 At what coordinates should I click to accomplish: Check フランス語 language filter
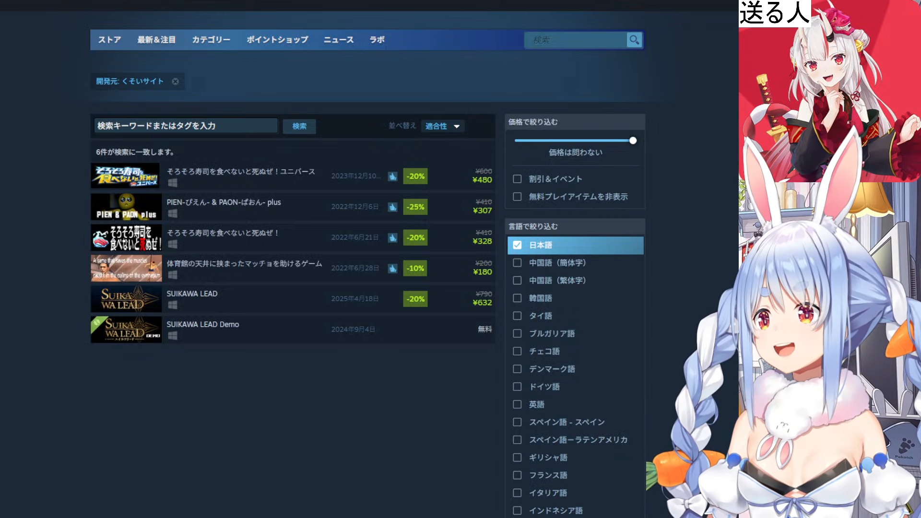point(517,475)
